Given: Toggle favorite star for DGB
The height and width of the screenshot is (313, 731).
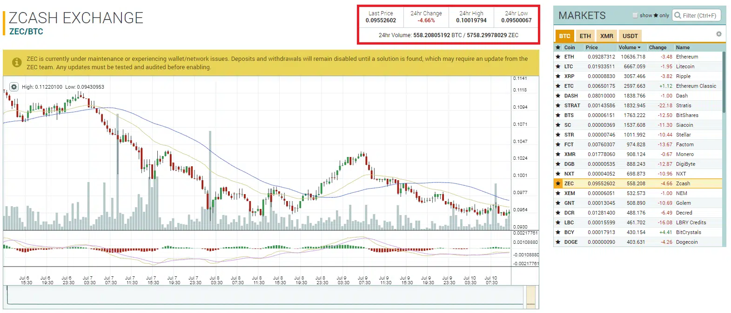Looking at the screenshot, I should point(558,164).
